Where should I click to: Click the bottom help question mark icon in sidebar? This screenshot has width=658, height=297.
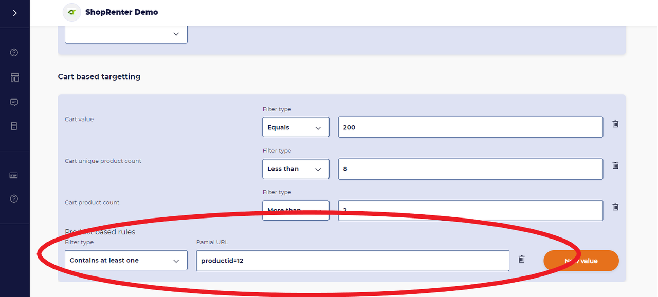click(x=14, y=199)
